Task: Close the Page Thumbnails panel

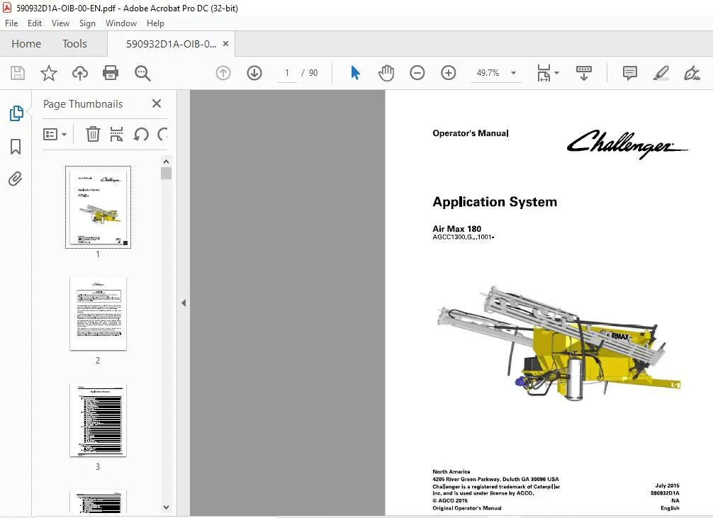Action: click(x=157, y=103)
